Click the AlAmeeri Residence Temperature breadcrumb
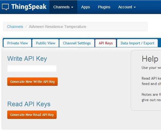This screenshot has height=131, width=161. tap(57, 27)
